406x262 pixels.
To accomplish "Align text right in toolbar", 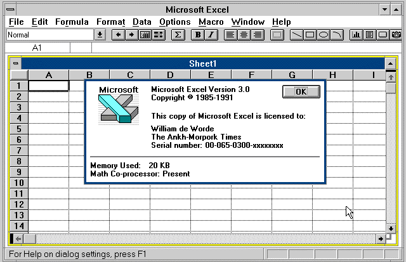I will (x=258, y=35).
